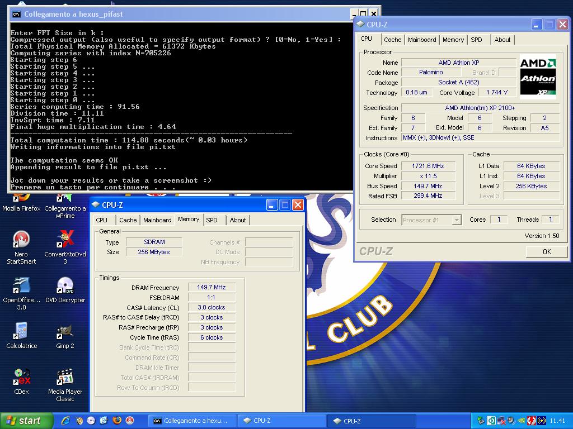
Task: Click the 'Version 1.50' label in CPU-Z
Action: tap(542, 236)
